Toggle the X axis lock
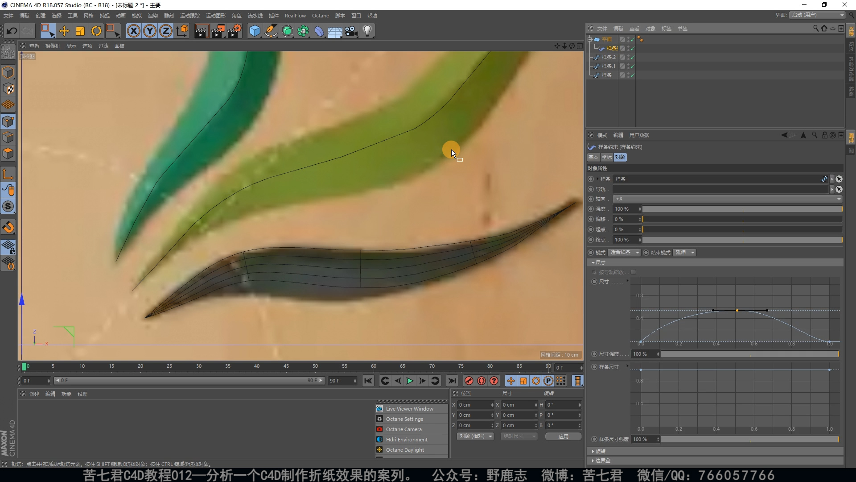856x482 pixels. pos(134,31)
